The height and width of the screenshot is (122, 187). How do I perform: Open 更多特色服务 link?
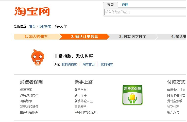[x=29, y=112]
